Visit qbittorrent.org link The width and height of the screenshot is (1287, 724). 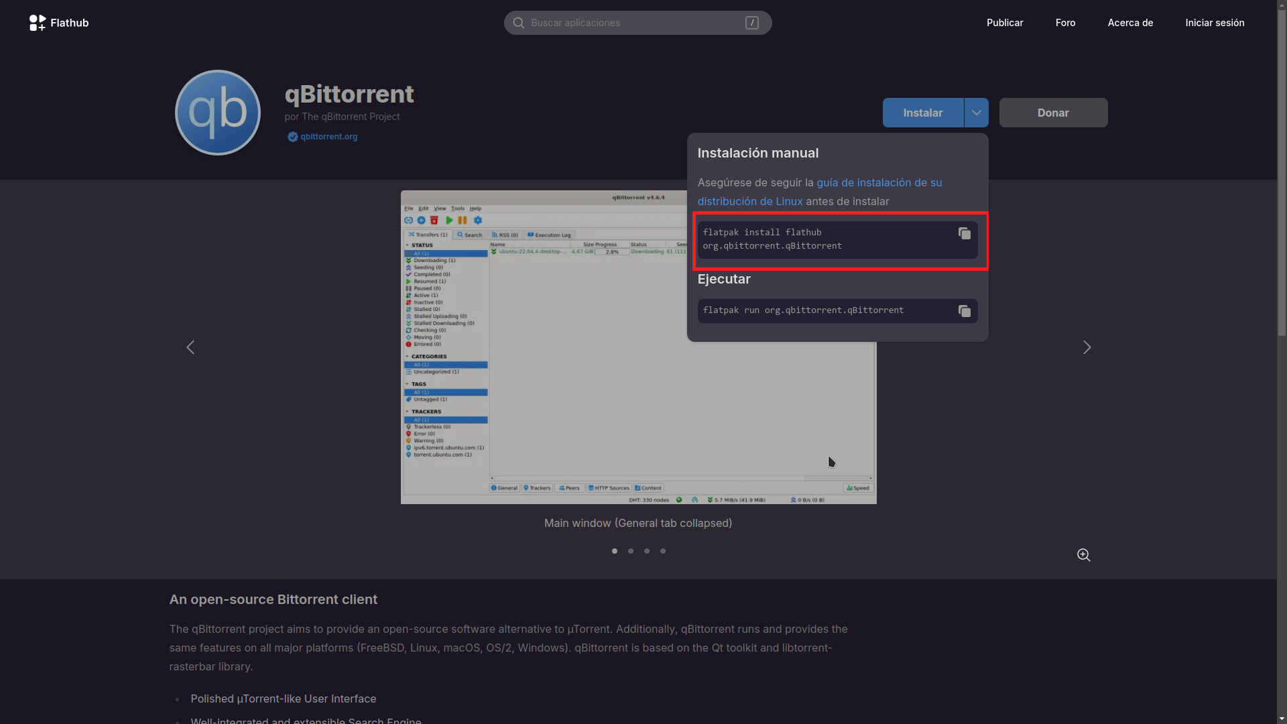[x=328, y=137]
